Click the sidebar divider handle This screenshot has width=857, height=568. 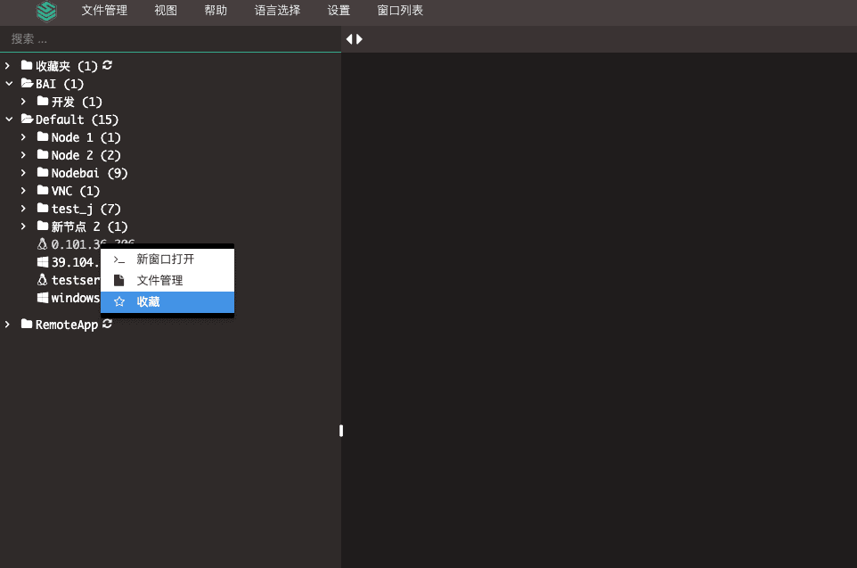tap(341, 431)
